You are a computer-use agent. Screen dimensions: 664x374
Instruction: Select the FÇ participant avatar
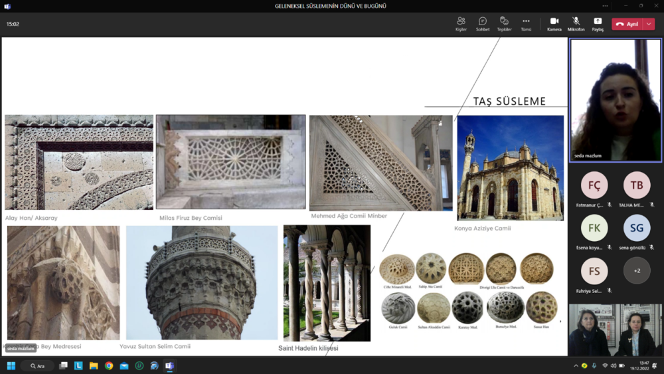[594, 185]
